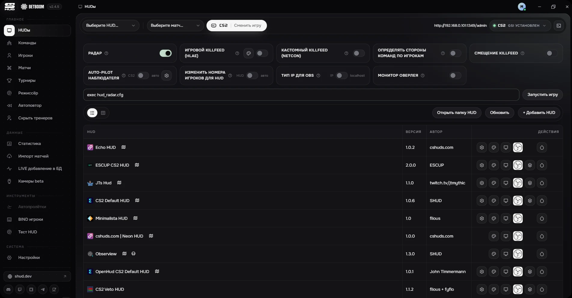Click the coffee cup donate icon
Viewport: 572px width, 298px height.
54,289
